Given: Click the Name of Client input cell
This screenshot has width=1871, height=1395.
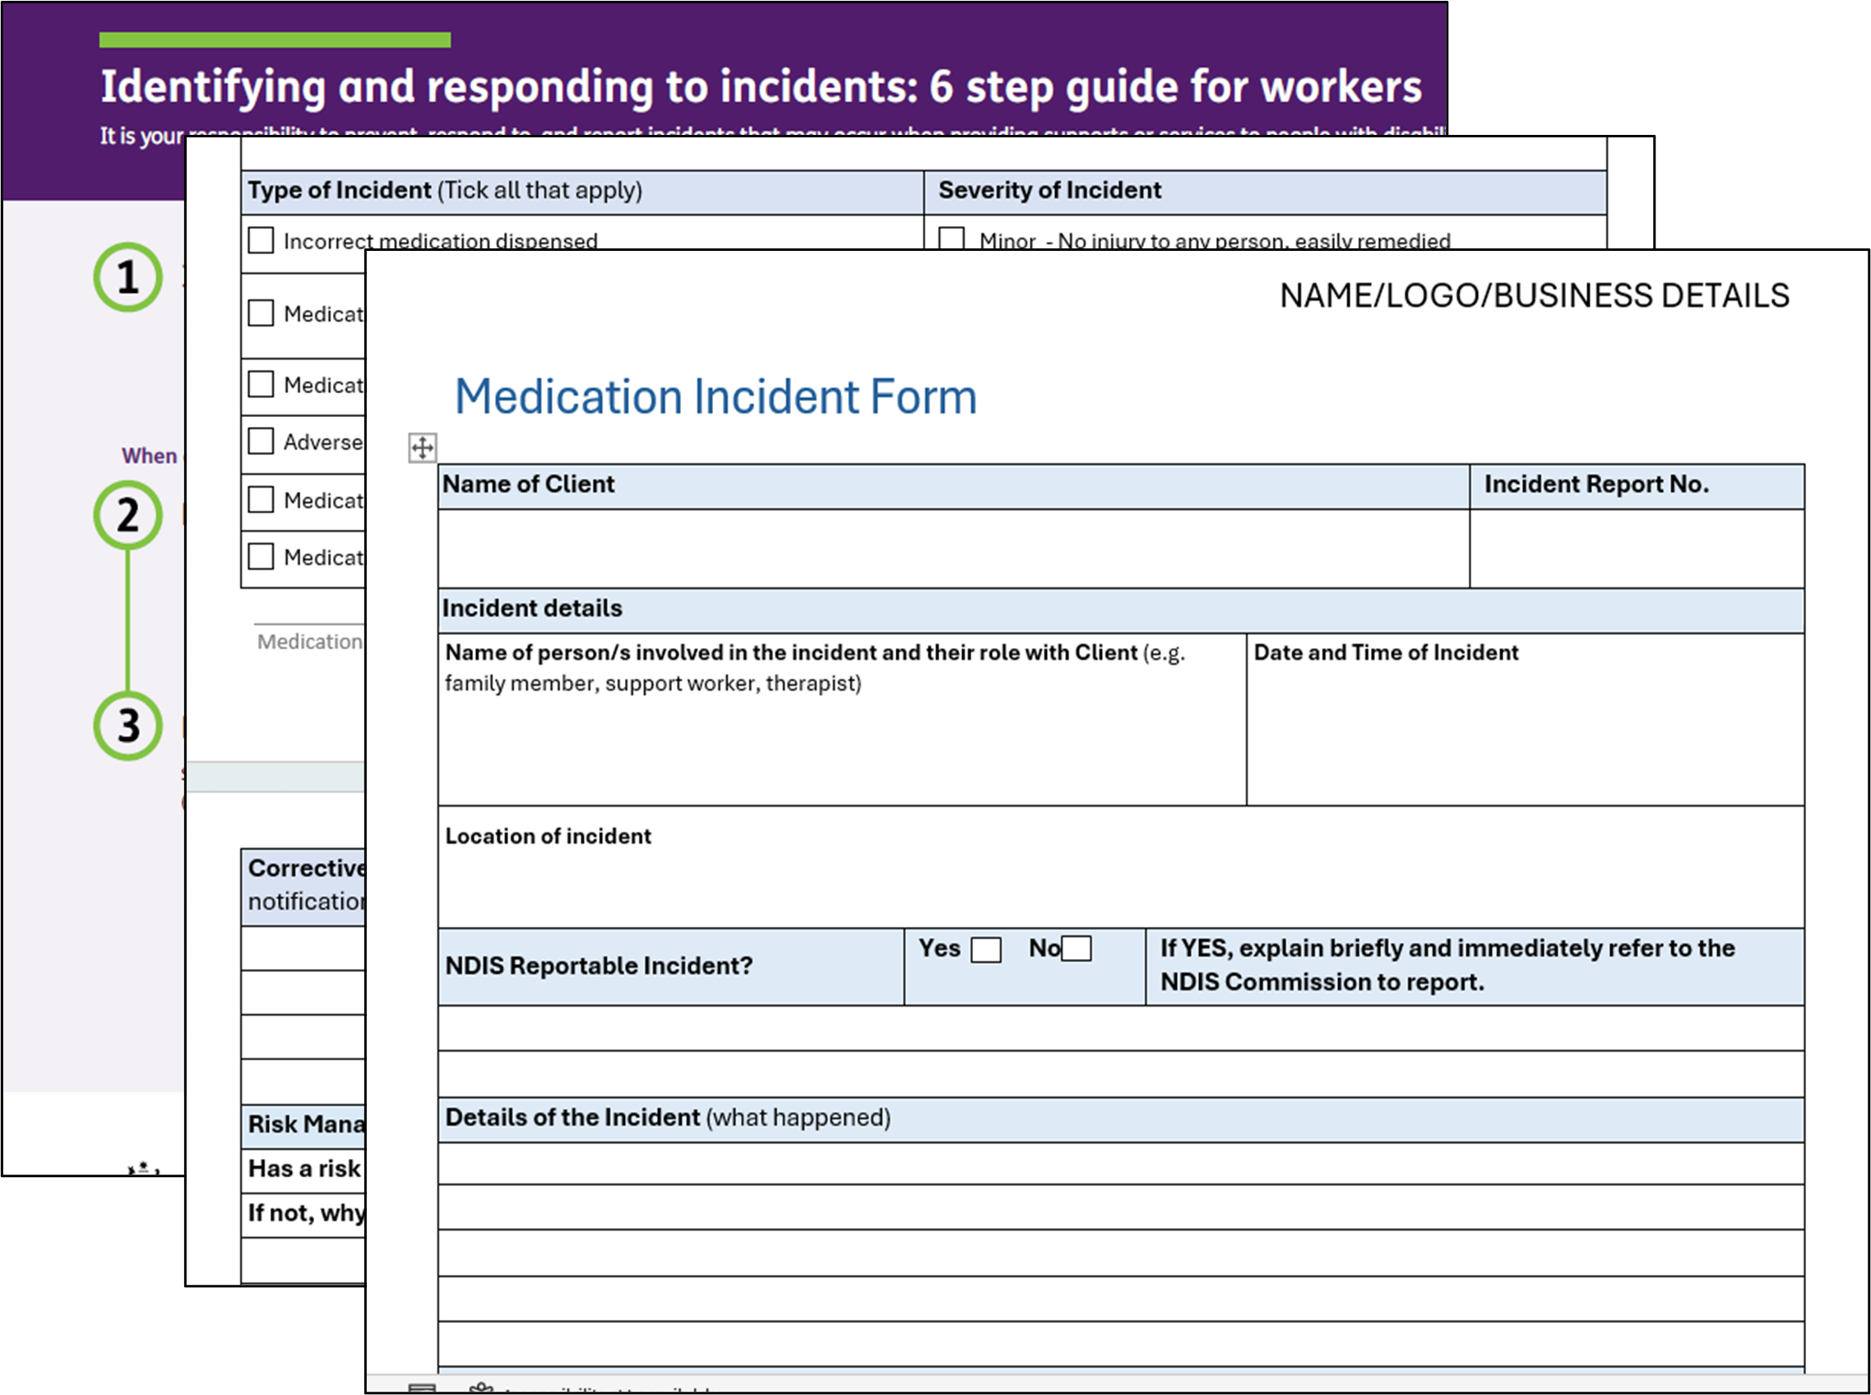Looking at the screenshot, I should (929, 549).
